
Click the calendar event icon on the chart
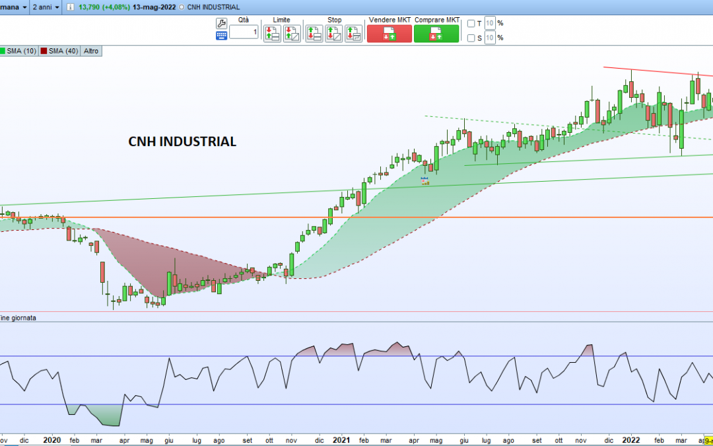[x=425, y=181]
